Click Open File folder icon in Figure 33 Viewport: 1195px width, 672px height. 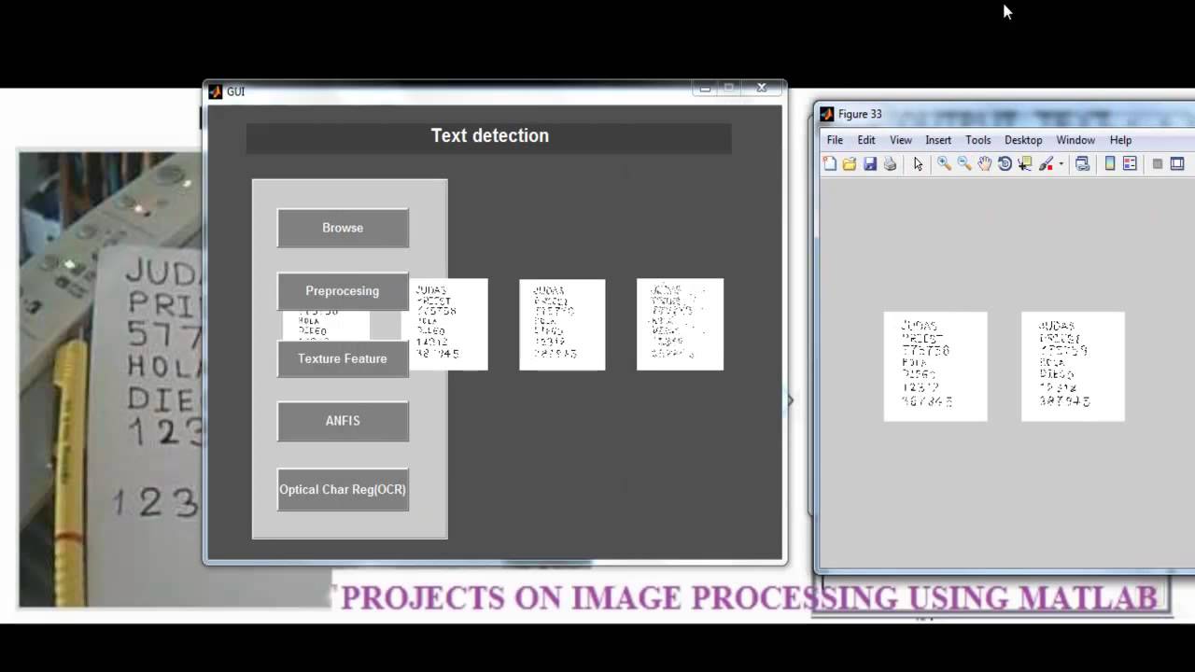[x=850, y=163]
